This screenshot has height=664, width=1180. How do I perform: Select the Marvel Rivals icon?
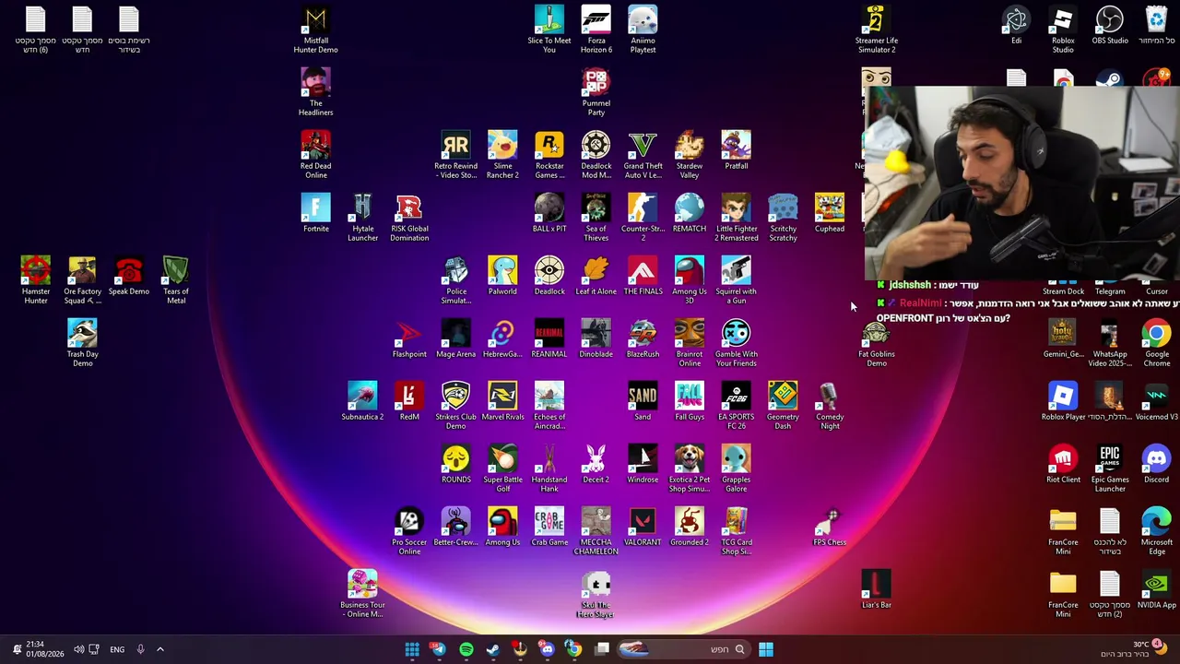(502, 401)
